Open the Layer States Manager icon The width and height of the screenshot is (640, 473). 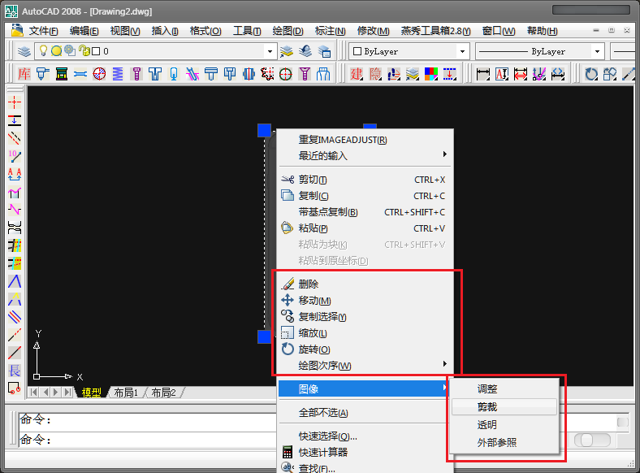[x=324, y=51]
